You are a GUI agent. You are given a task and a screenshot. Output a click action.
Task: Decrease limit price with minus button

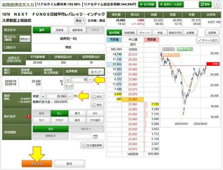click(x=70, y=96)
